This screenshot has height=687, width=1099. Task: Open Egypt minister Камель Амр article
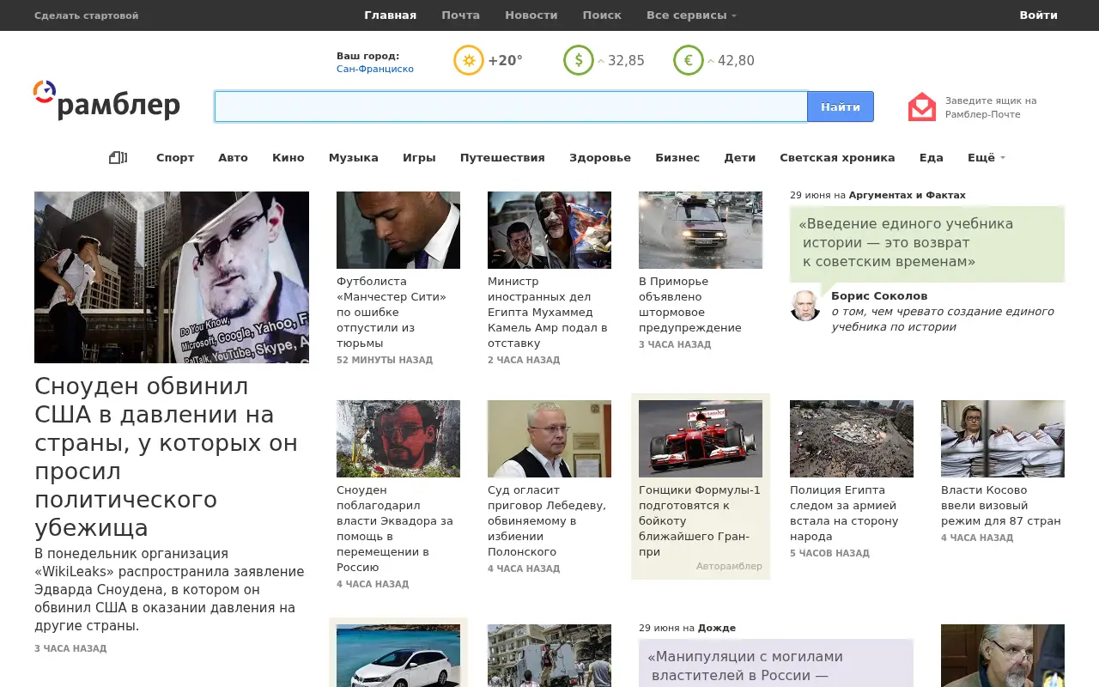548,312
